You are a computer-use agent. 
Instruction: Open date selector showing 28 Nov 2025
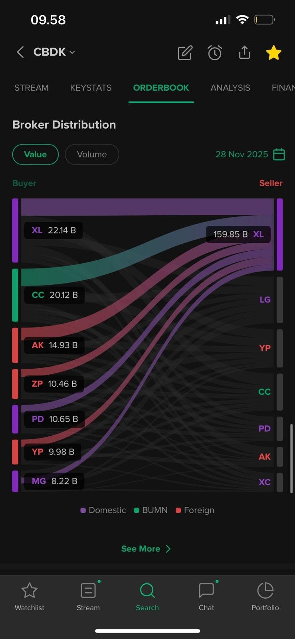(242, 154)
